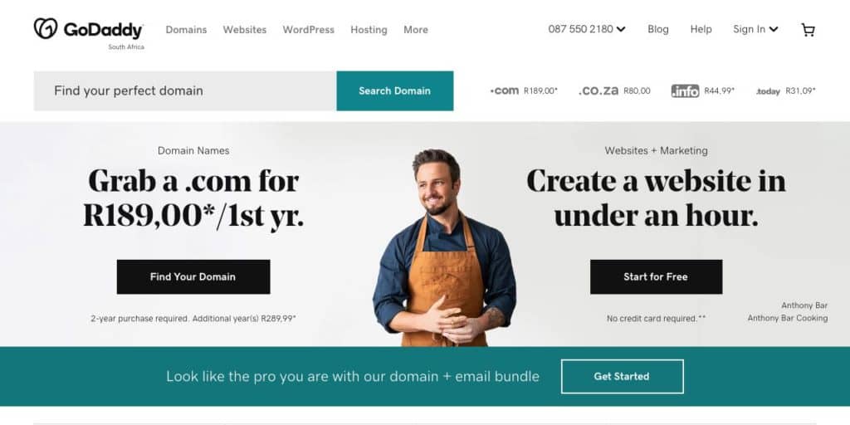Choose the .info domain logo
This screenshot has width=850, height=425.
[685, 91]
